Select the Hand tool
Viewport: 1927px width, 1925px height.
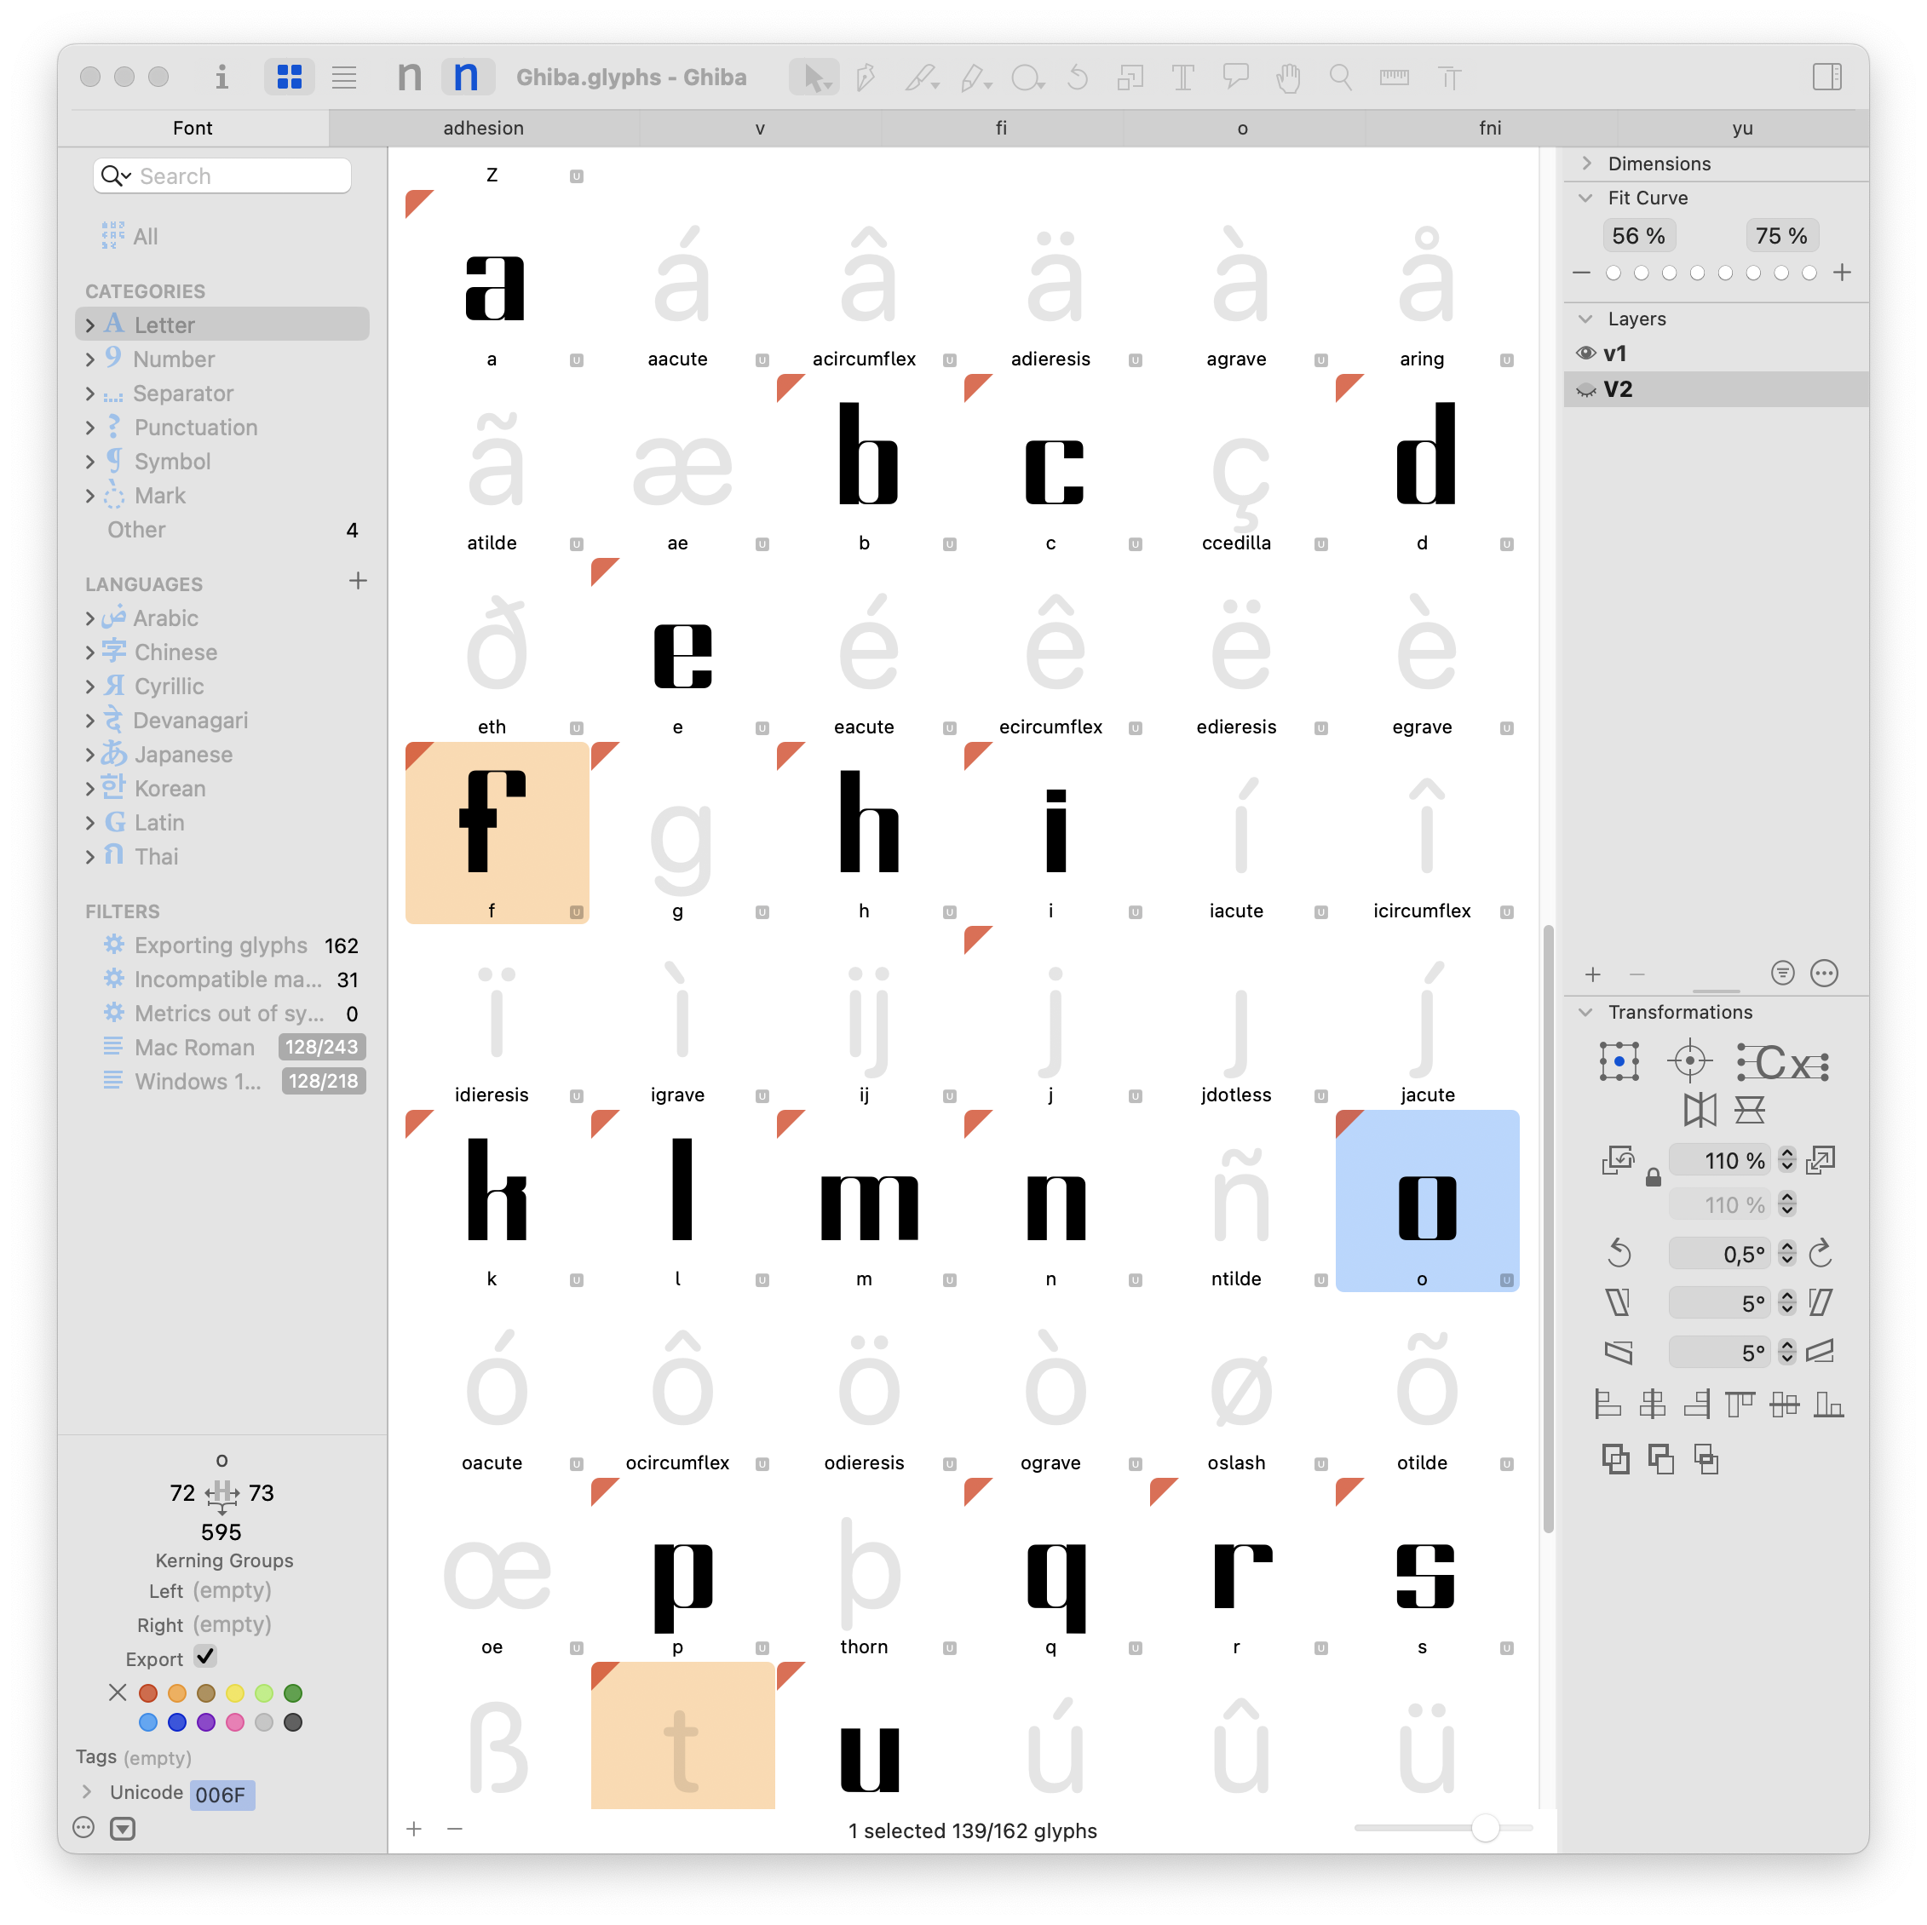[x=1288, y=77]
